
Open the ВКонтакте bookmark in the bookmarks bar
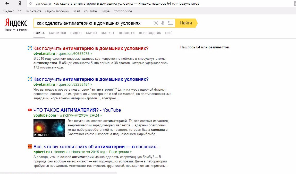pyautogui.click(x=33, y=11)
